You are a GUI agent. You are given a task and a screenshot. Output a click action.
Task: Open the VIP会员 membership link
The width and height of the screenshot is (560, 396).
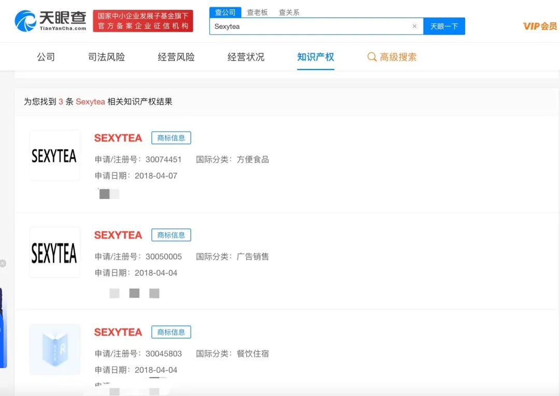click(x=540, y=26)
